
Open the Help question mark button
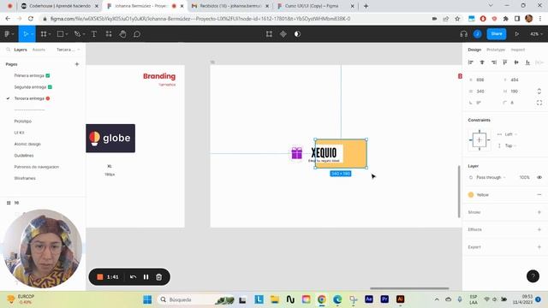(x=533, y=276)
